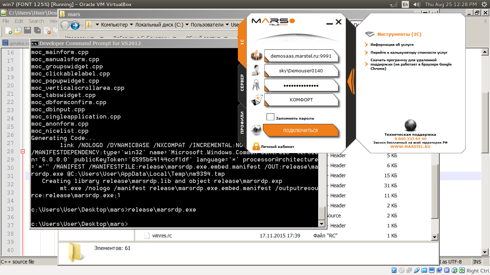Click the globe icon beside ПОДКЛЮЧИТЬСЯ
Image resolution: width=490 pixels, height=275 pixels.
pos(256,130)
